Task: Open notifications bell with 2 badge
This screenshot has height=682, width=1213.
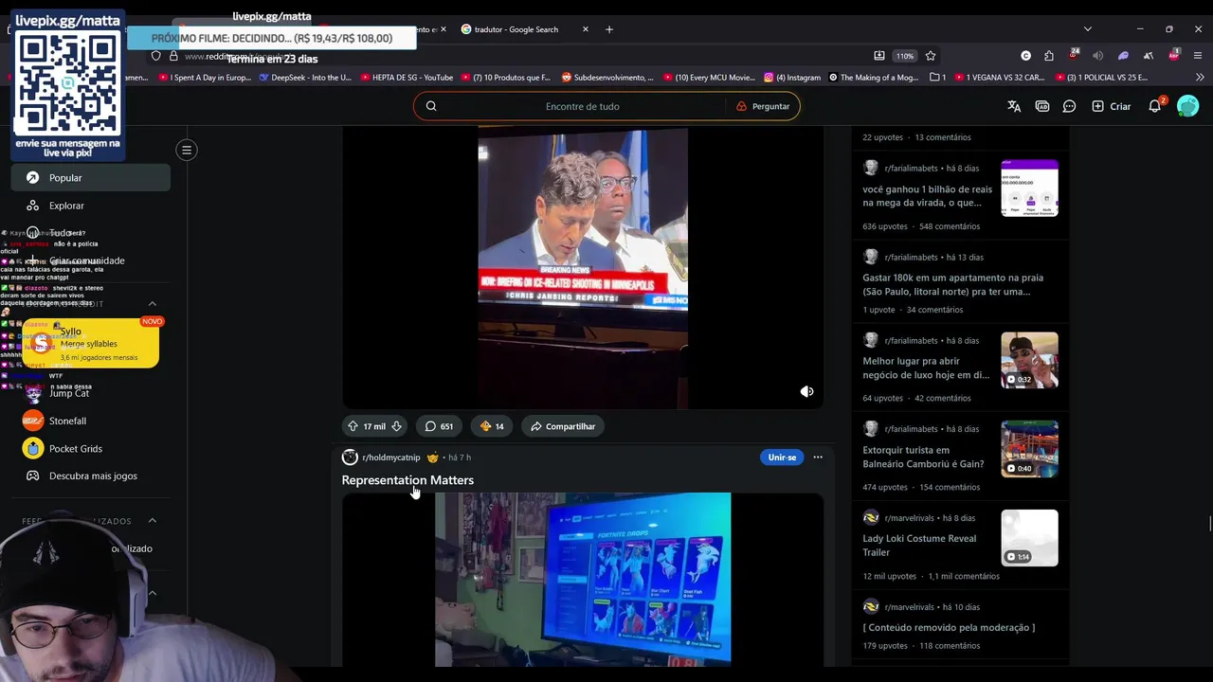Action: [x=1155, y=106]
